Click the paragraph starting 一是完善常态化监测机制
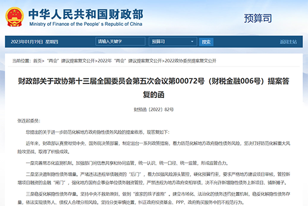This screenshot has width=308, height=206. coord(127,163)
